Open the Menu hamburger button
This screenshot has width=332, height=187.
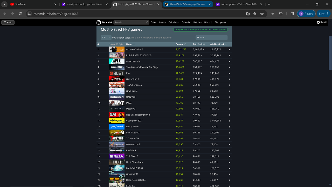pos(8,22)
